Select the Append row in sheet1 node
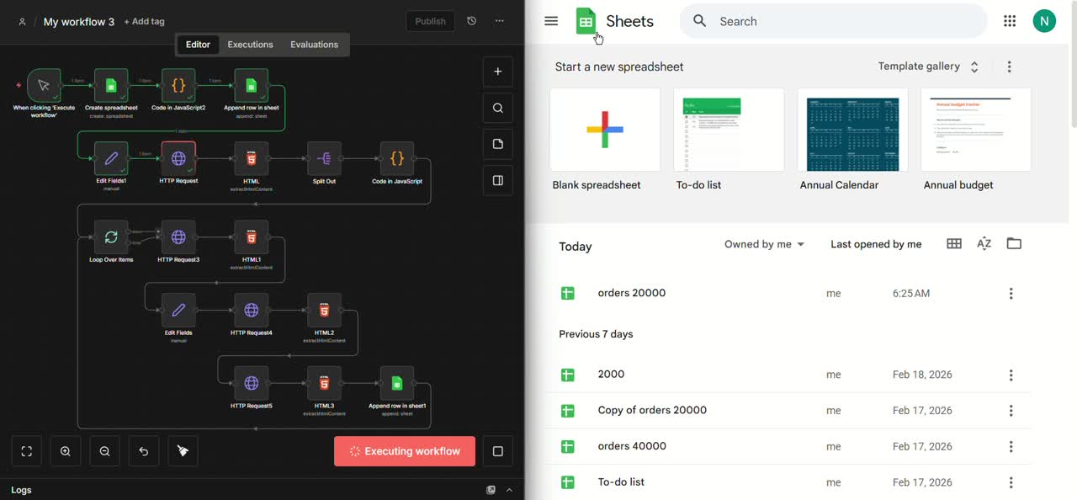The height and width of the screenshot is (500, 1077). (397, 383)
